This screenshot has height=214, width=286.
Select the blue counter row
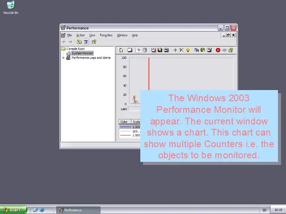point(130,127)
